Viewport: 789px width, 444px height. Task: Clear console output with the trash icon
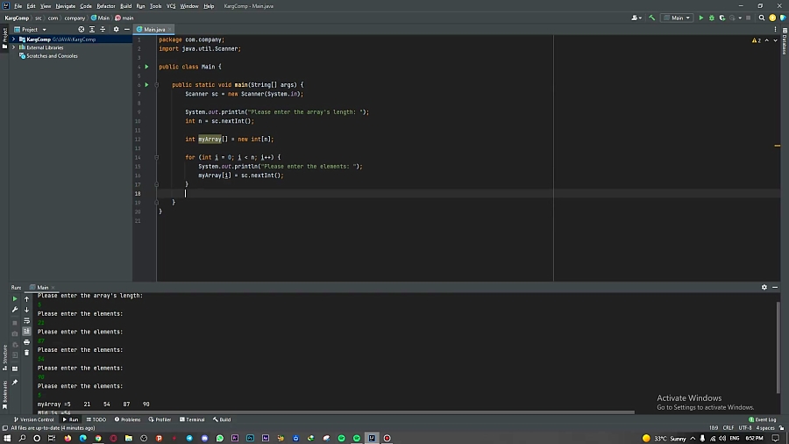click(26, 353)
